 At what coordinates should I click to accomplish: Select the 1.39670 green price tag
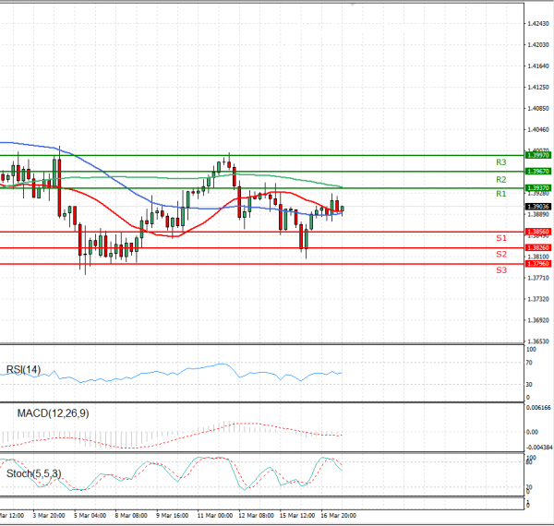(x=538, y=172)
